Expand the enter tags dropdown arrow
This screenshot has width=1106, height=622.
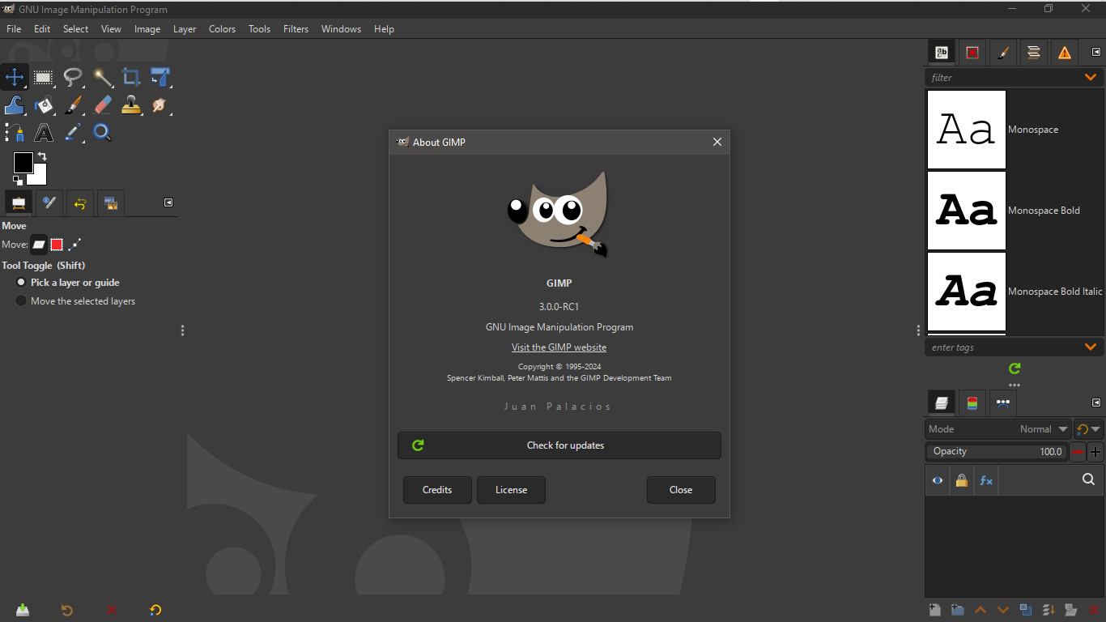1091,347
